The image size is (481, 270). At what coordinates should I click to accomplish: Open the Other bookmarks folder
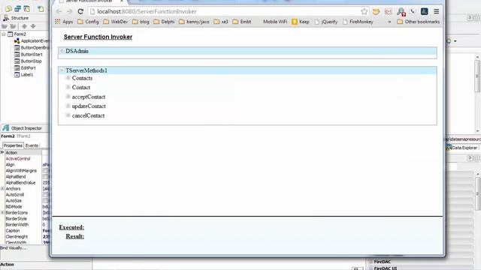click(419, 22)
